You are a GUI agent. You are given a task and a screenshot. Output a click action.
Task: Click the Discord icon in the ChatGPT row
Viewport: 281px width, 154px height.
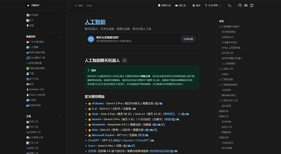[152, 141]
